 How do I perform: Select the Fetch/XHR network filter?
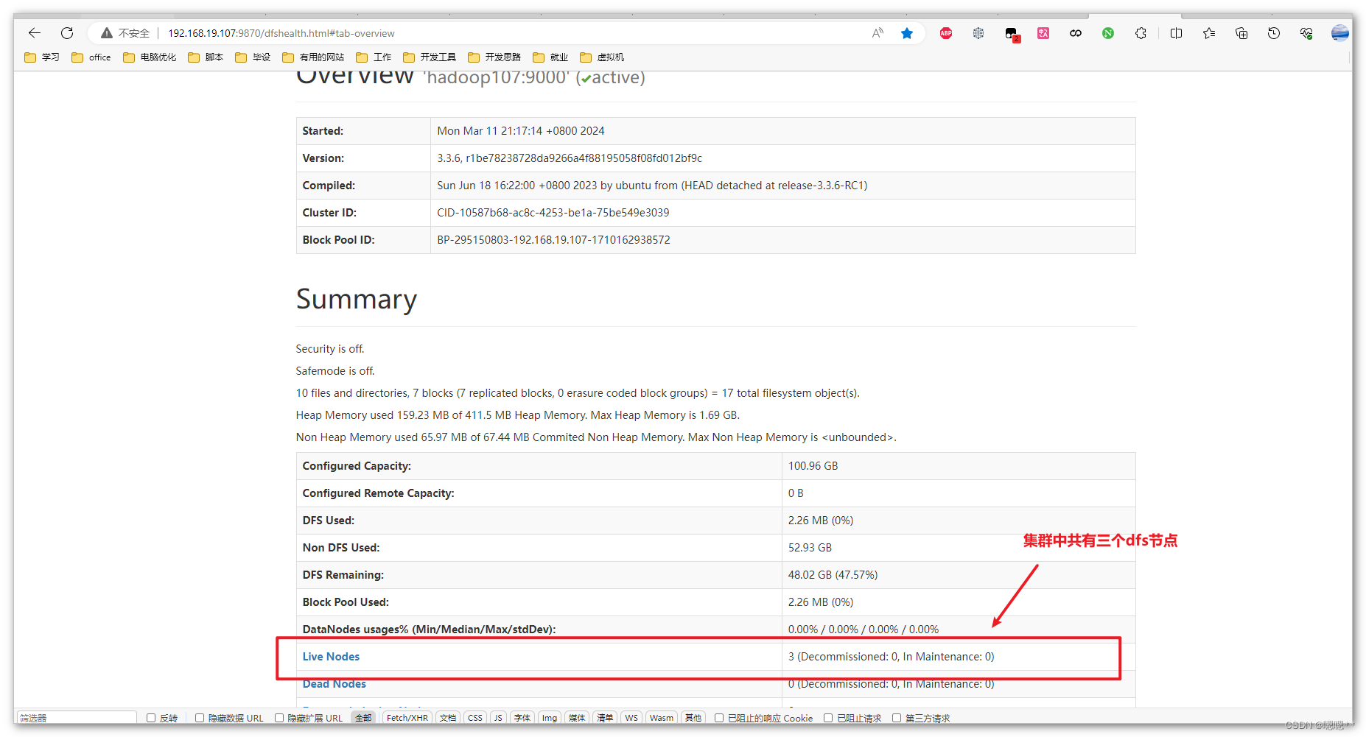pyautogui.click(x=407, y=718)
